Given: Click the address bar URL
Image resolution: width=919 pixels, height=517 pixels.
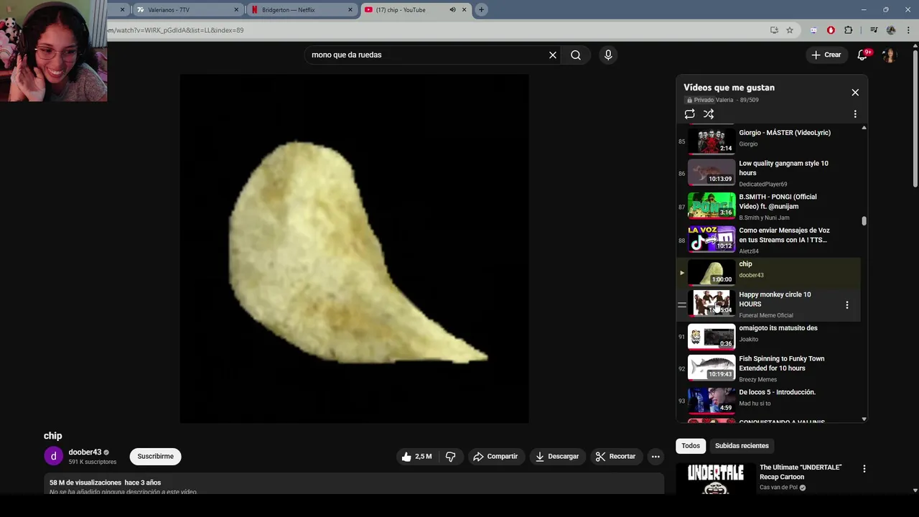Looking at the screenshot, I should 176,30.
